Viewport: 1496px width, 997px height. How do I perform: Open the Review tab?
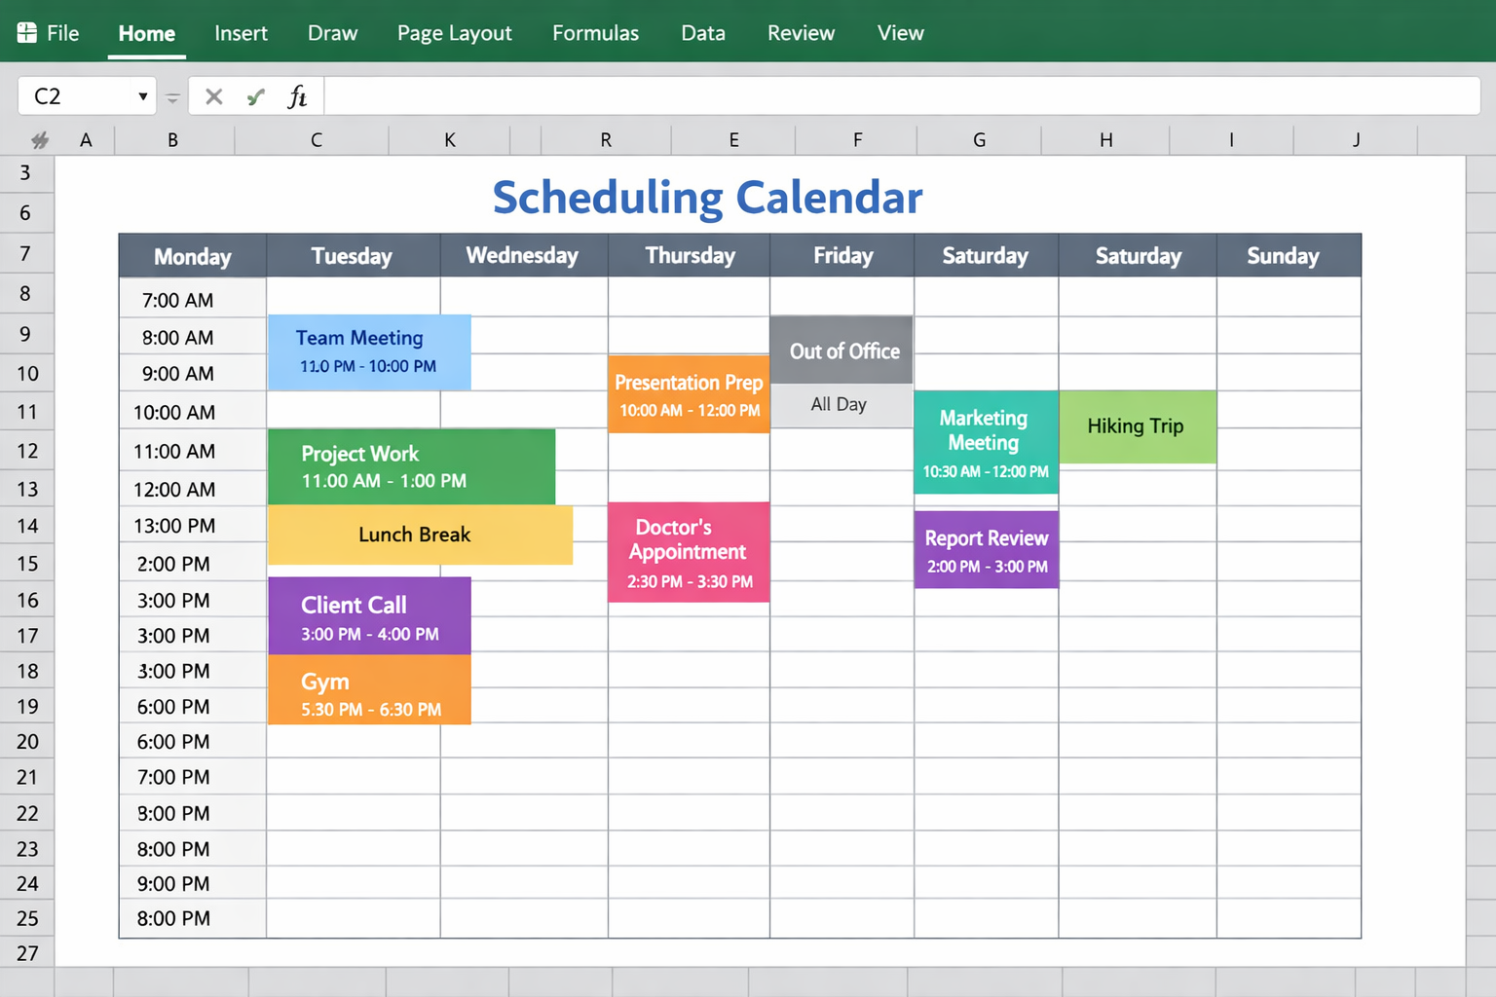click(801, 33)
